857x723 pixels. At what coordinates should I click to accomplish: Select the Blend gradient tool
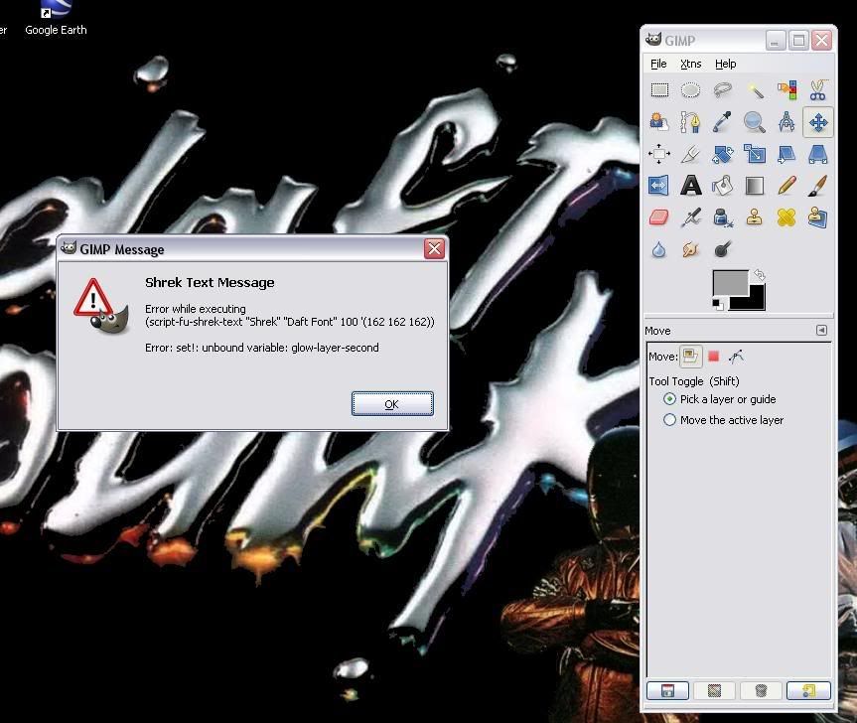(x=755, y=186)
